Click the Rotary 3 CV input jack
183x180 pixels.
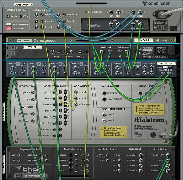[42, 27]
